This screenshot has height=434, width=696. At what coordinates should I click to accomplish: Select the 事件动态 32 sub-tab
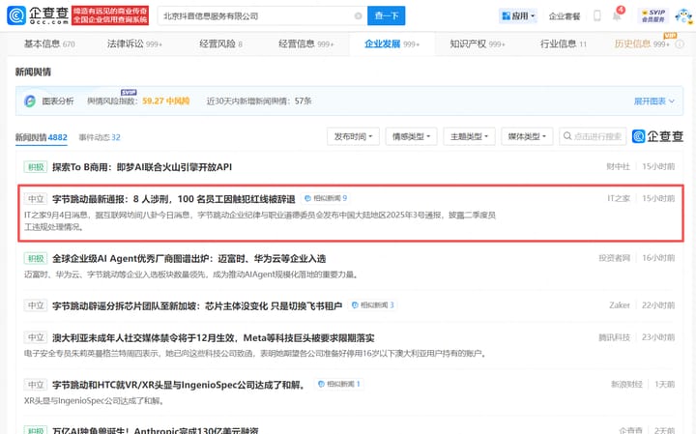tap(100, 137)
